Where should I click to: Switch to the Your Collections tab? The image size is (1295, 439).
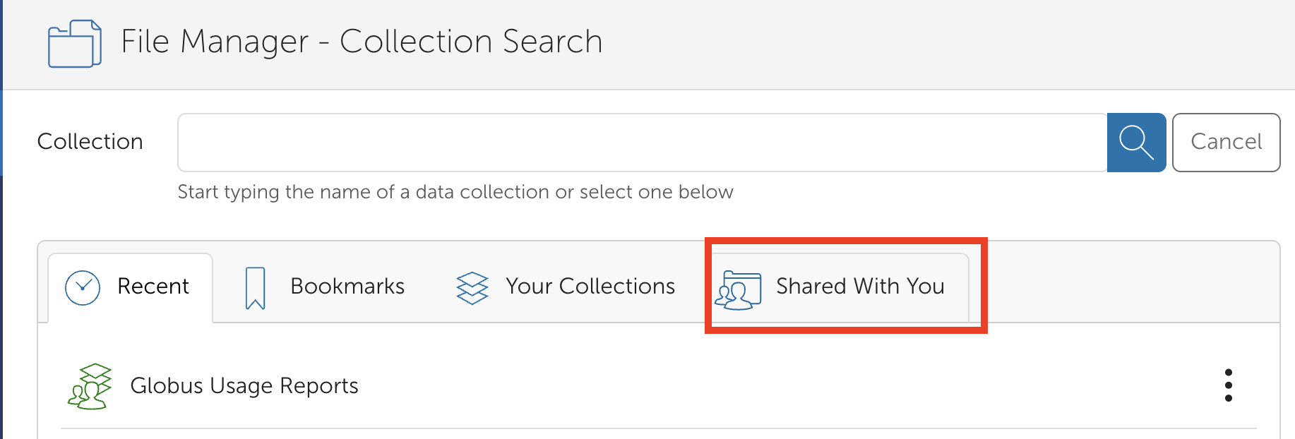pos(590,287)
